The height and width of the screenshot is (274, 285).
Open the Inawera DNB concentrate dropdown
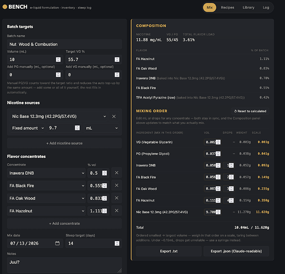[46, 173]
